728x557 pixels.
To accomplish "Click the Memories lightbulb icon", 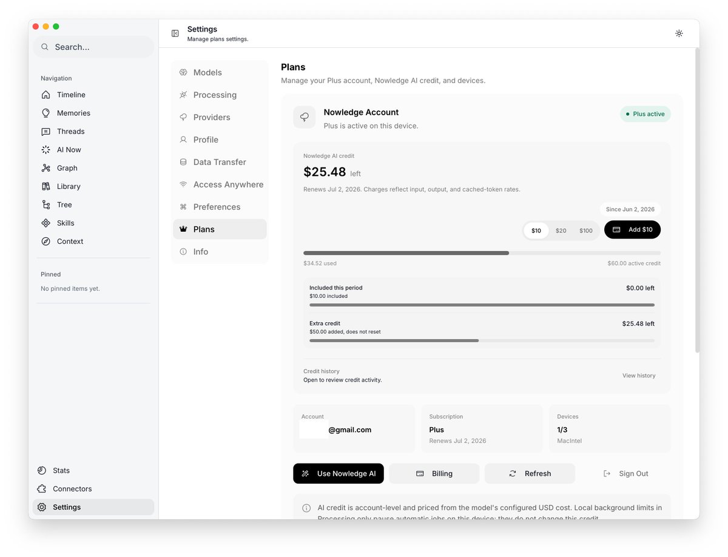I will pyautogui.click(x=45, y=113).
